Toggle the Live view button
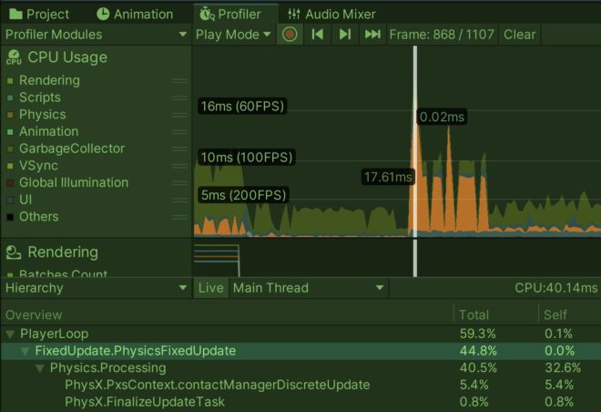This screenshot has height=412, width=601. pos(210,288)
